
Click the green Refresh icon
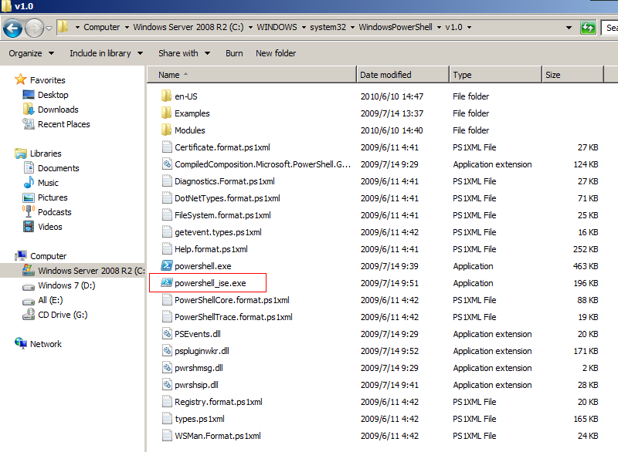[x=588, y=28]
